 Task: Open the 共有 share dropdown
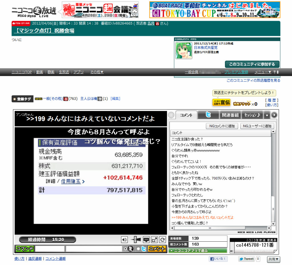coord(273,259)
